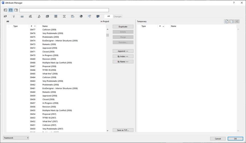Click the project list scrollbar thumb

107,35
